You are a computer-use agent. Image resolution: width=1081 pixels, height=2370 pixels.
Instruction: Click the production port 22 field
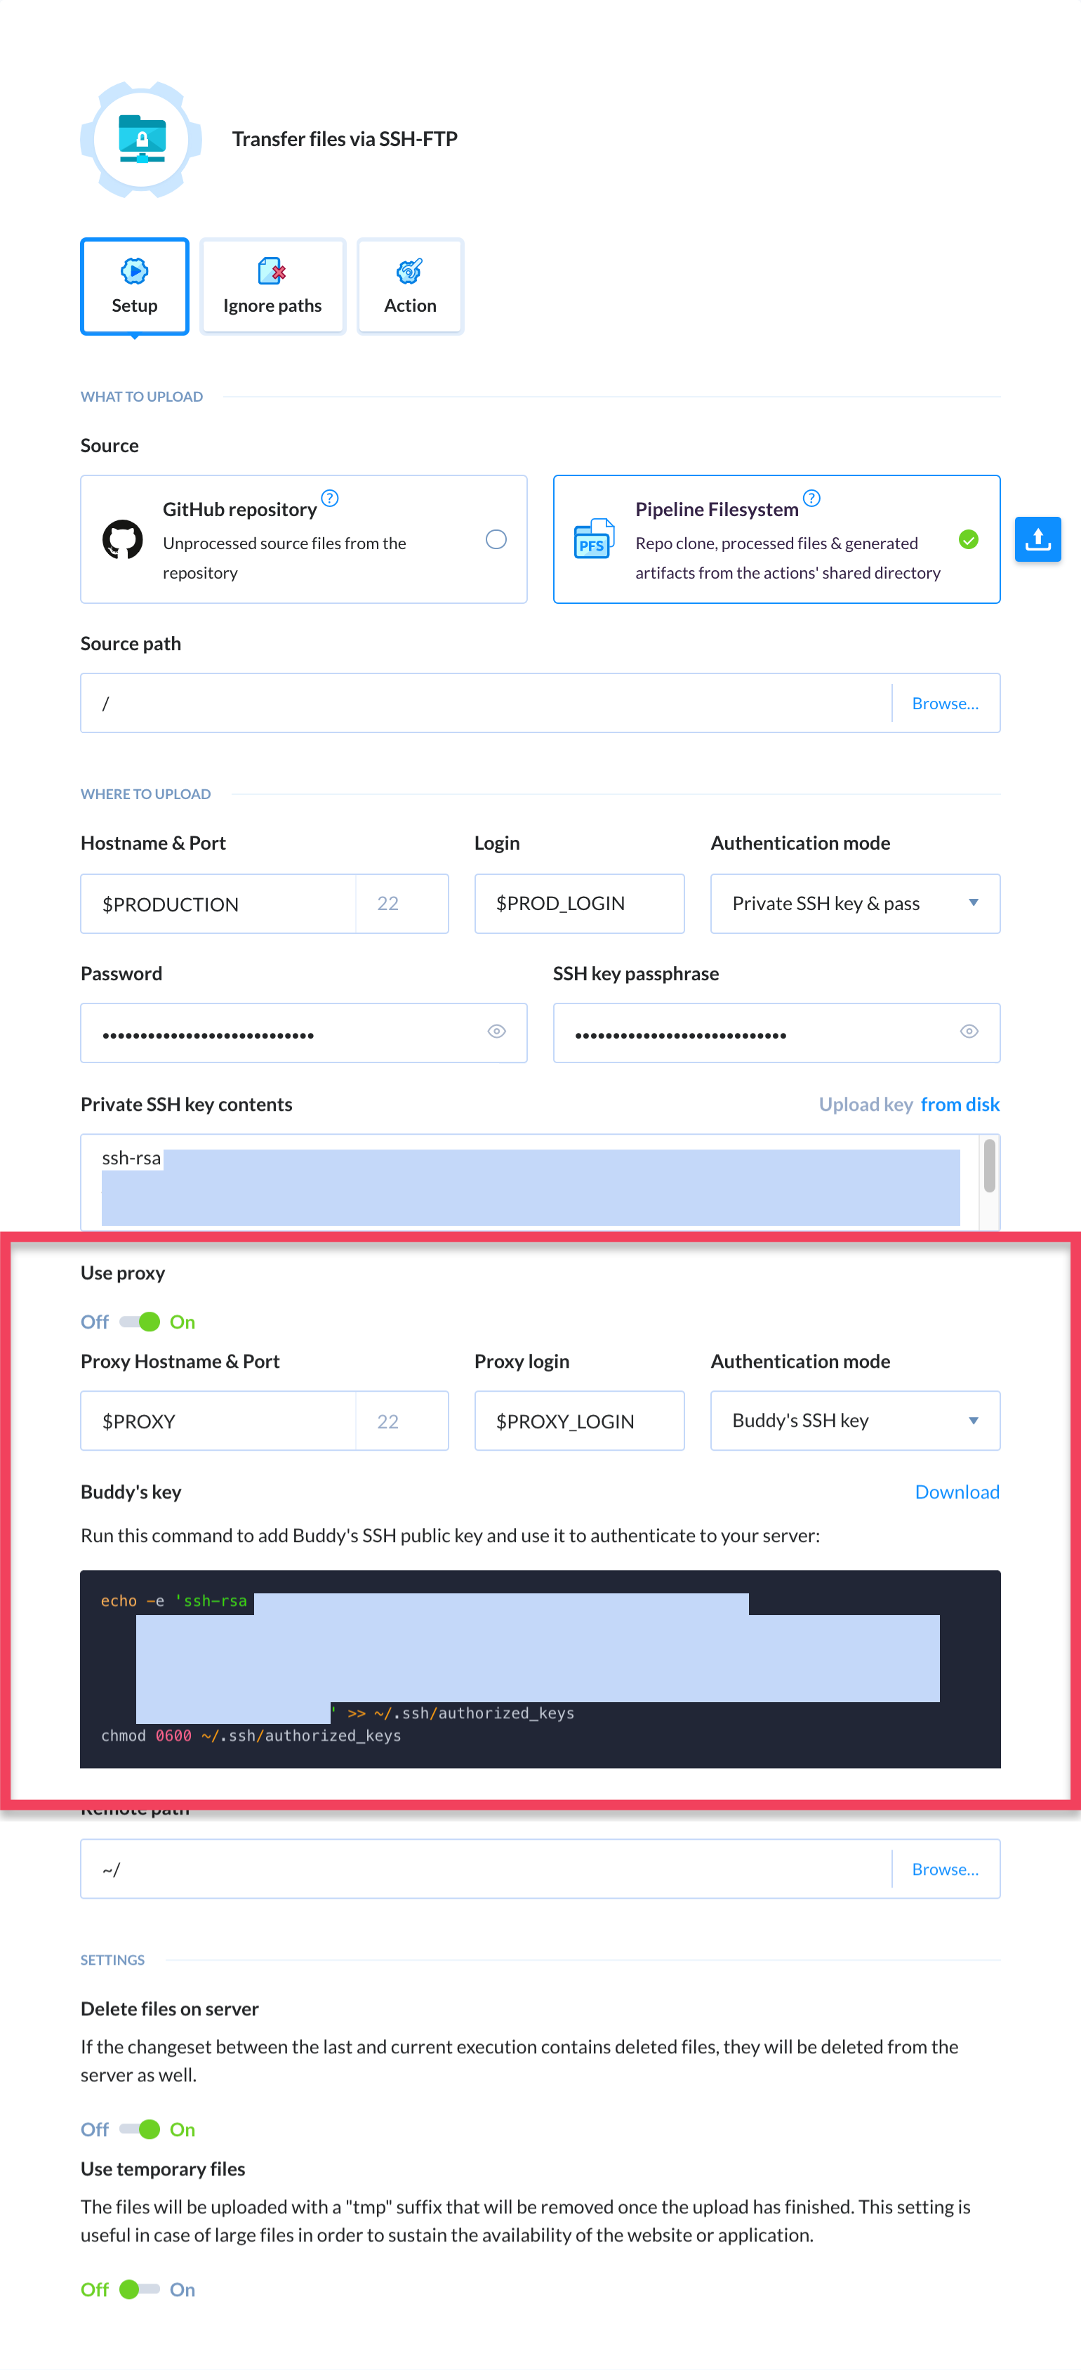pos(402,904)
